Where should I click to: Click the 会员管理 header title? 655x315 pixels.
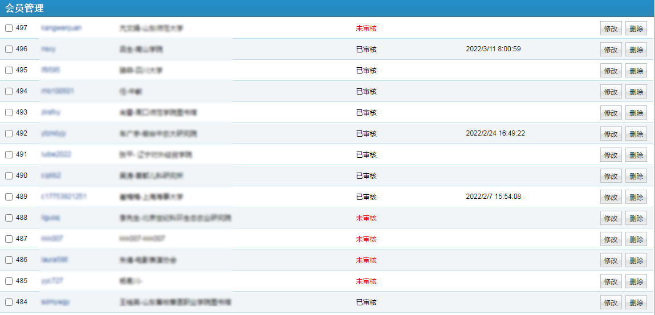(x=25, y=9)
